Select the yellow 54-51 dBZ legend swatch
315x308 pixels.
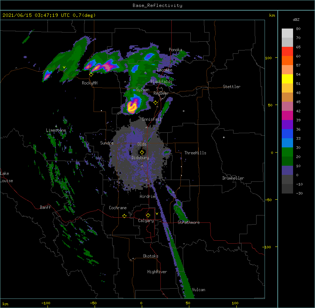(287, 79)
